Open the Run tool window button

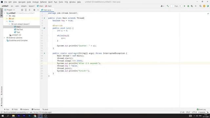point(7,109)
